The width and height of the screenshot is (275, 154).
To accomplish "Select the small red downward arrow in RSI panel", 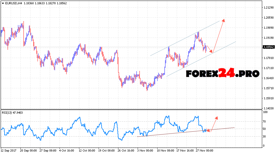I will point(208,131).
